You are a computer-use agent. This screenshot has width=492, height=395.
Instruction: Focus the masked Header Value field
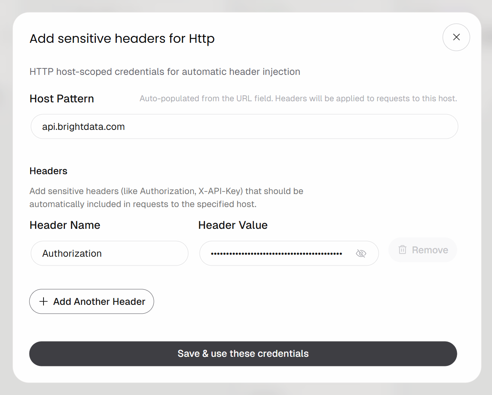click(289, 253)
